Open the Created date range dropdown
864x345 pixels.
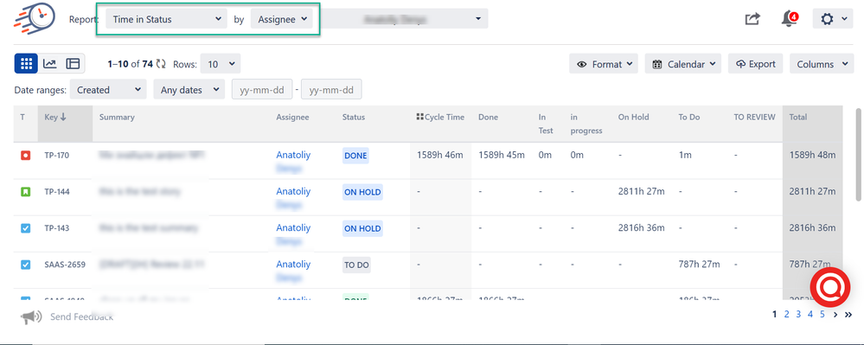pyautogui.click(x=108, y=89)
